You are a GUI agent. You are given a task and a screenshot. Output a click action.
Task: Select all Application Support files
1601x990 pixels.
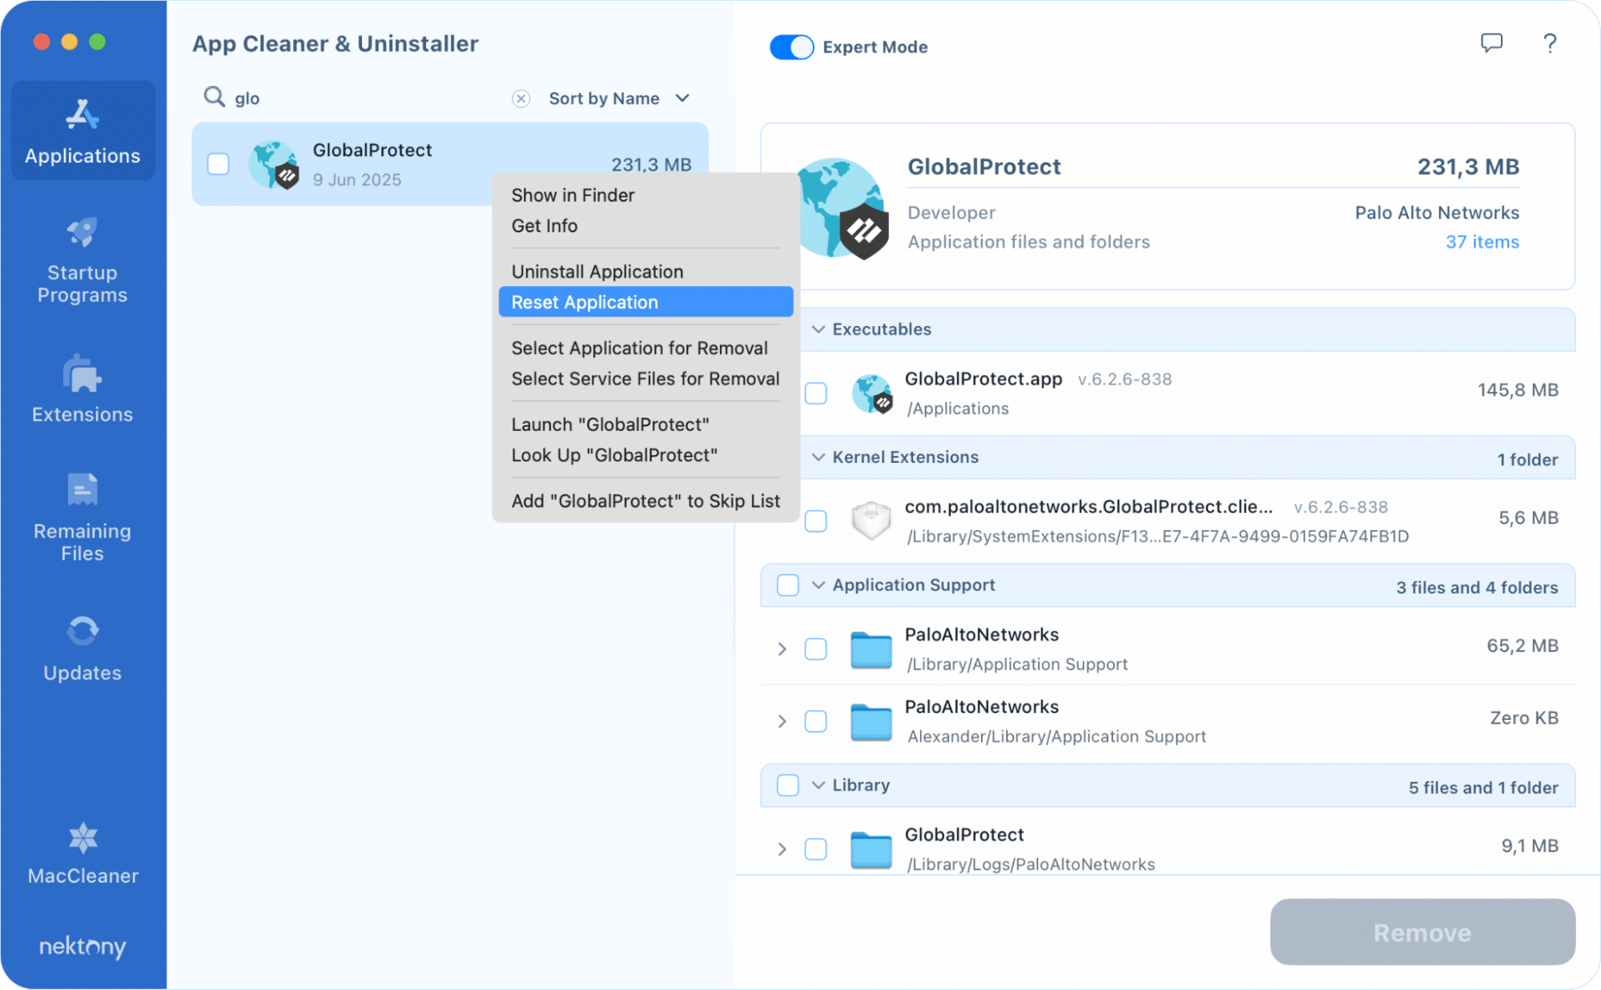pyautogui.click(x=787, y=586)
